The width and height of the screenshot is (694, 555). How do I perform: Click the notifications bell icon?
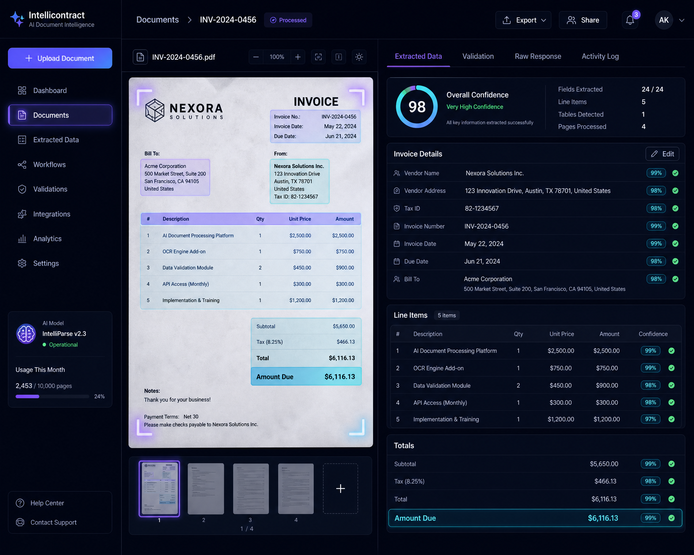coord(630,20)
